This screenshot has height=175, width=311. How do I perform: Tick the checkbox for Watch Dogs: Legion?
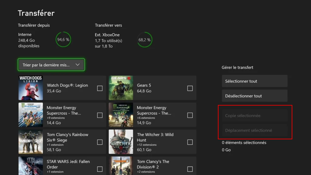coord(100,88)
